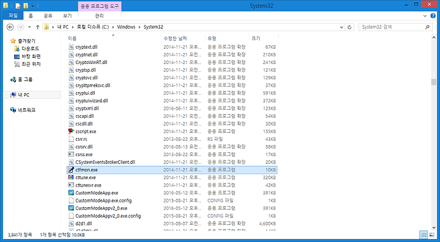The height and width of the screenshot is (242, 440).
Task: Click scrollbar up arrow in file list
Action: click(434, 37)
